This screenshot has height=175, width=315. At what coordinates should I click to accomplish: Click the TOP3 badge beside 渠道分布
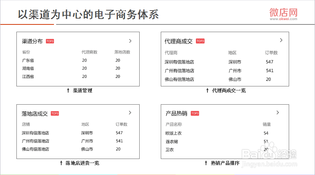[x=50, y=41]
